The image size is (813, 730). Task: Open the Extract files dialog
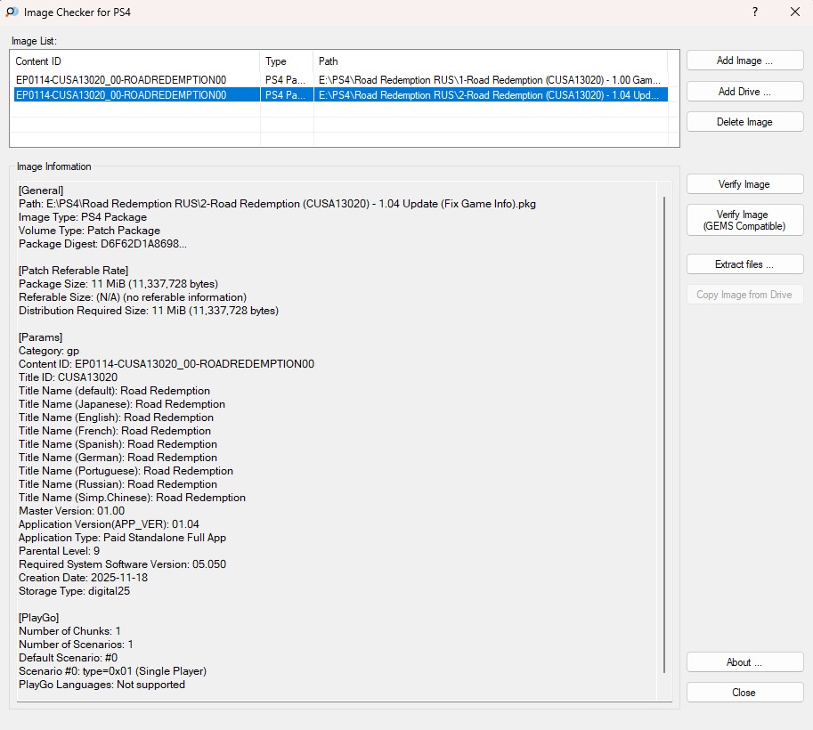click(744, 264)
